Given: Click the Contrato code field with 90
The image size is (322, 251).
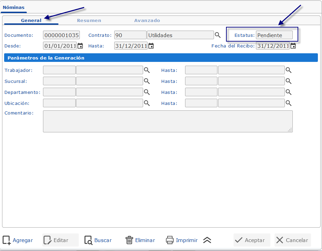Looking at the screenshot, I should [x=130, y=35].
